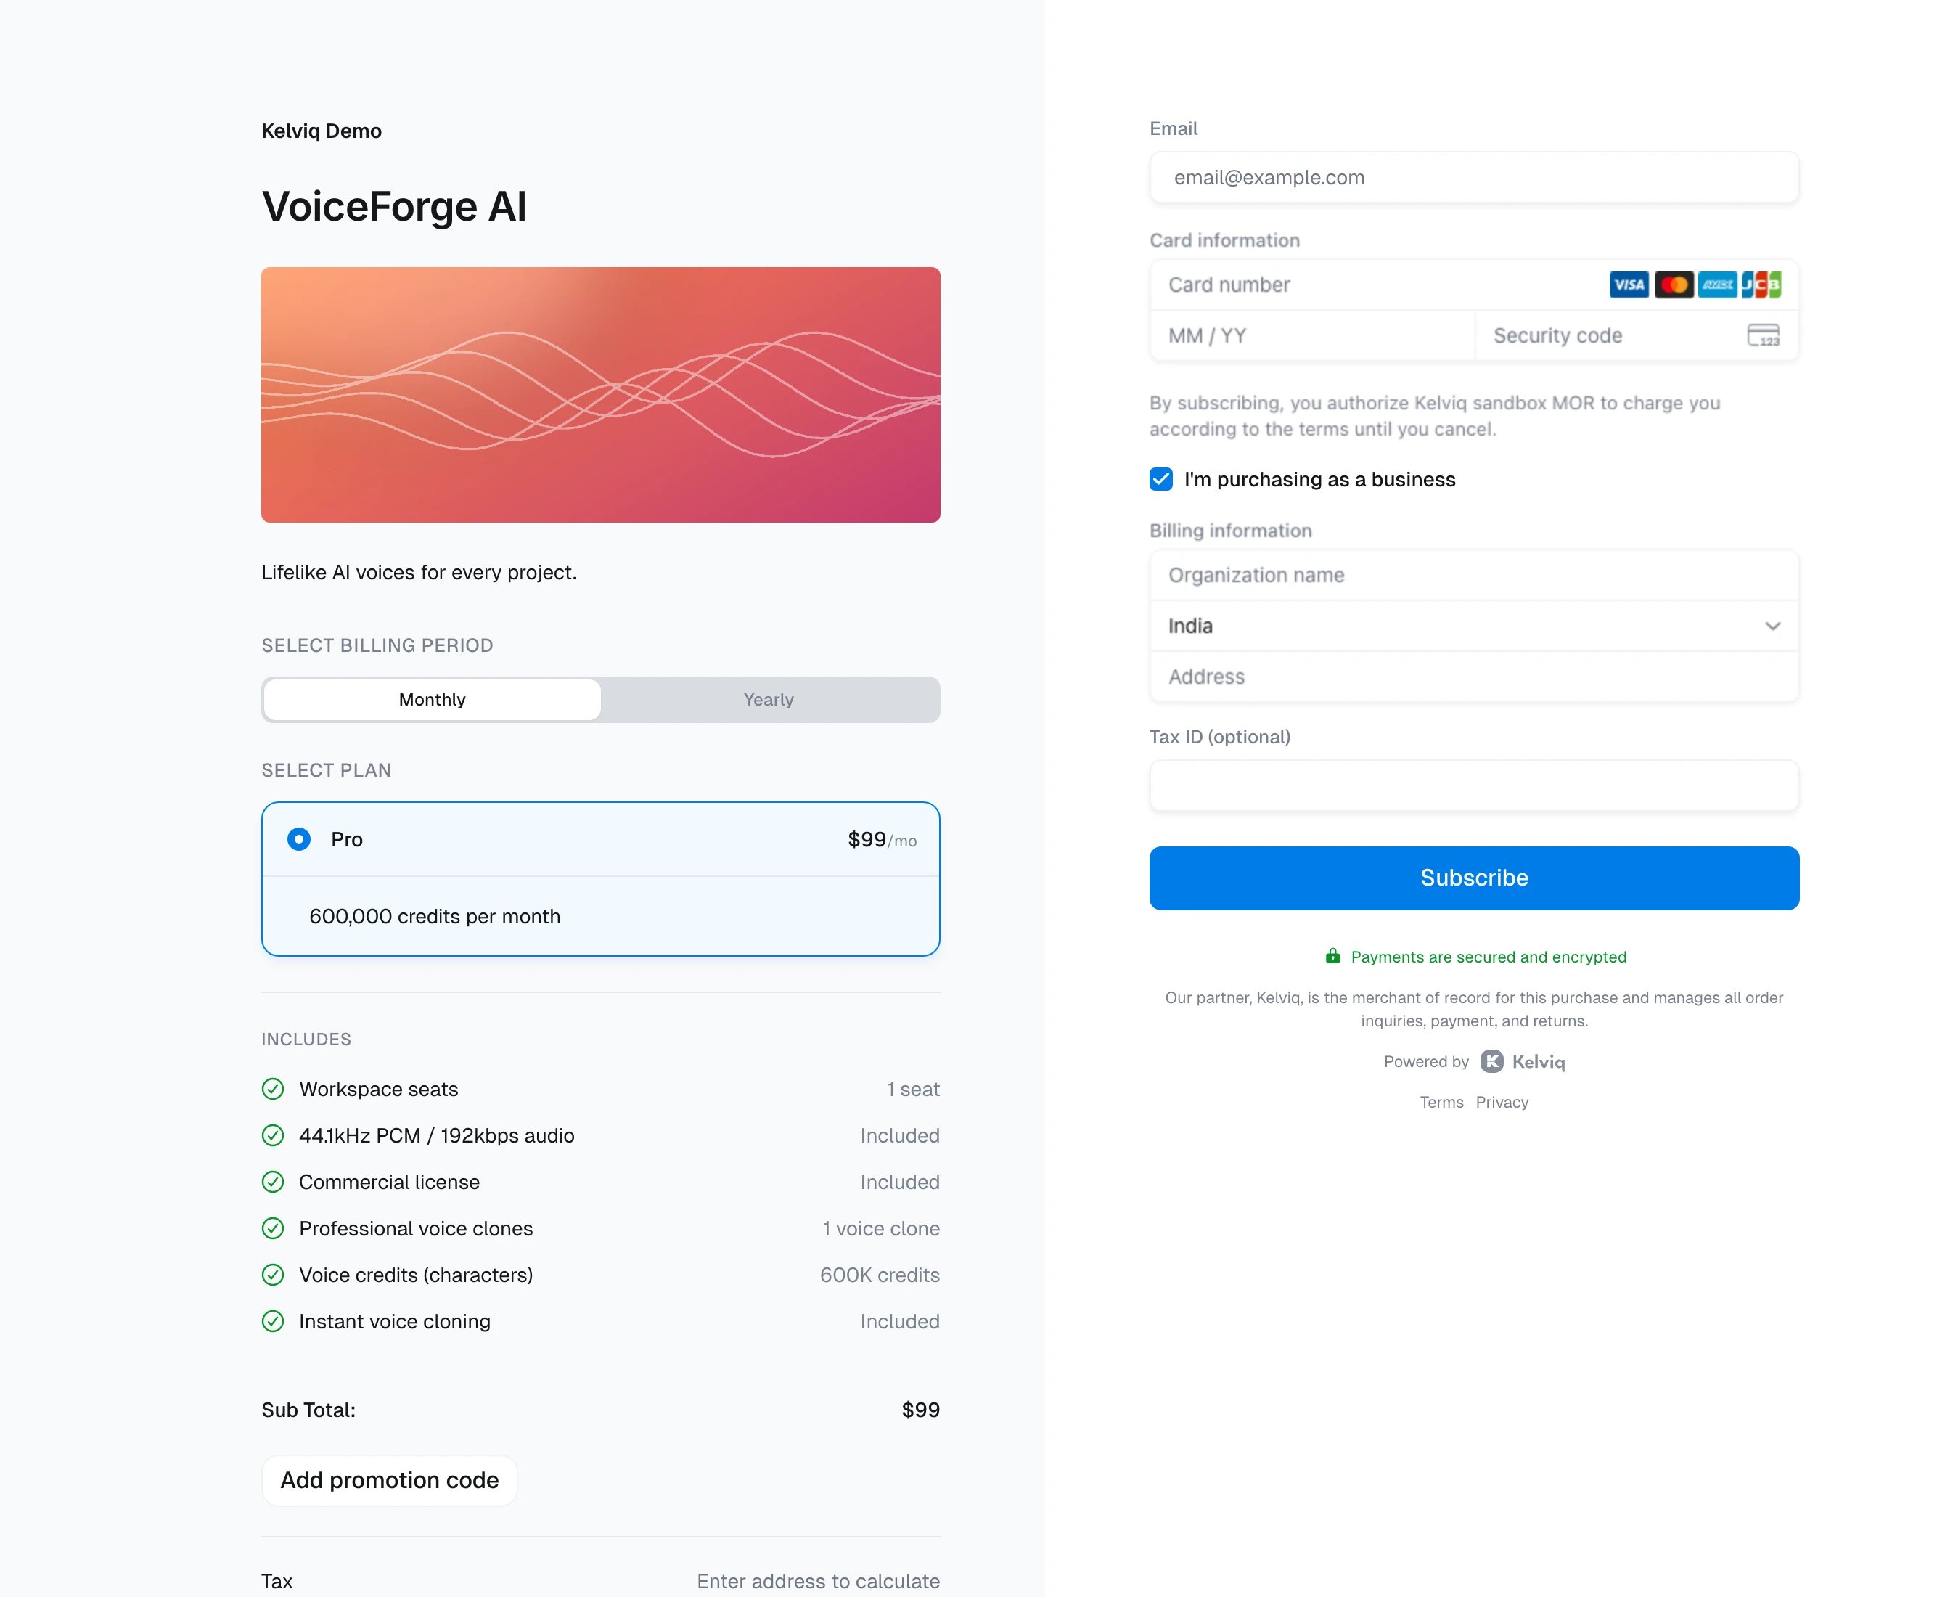Uncheck I'm purchasing as a business
Screen dimensions: 1945x1597
click(x=1160, y=479)
